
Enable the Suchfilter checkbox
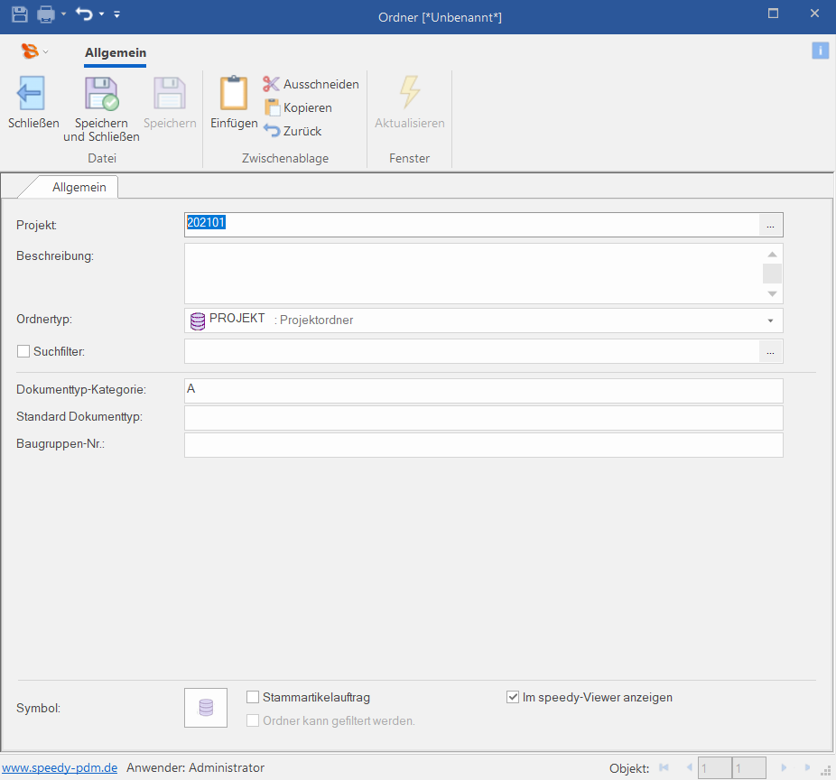tap(23, 351)
